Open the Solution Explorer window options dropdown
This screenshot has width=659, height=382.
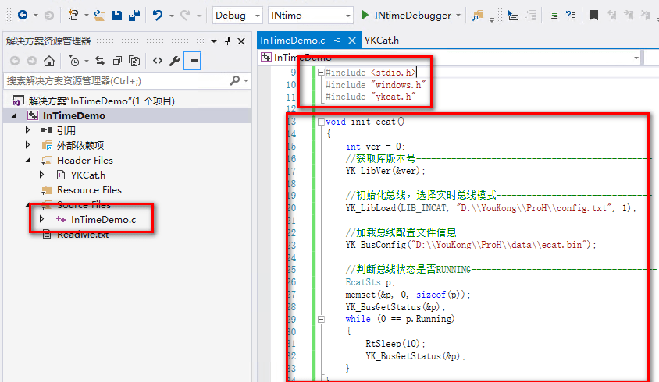(214, 41)
